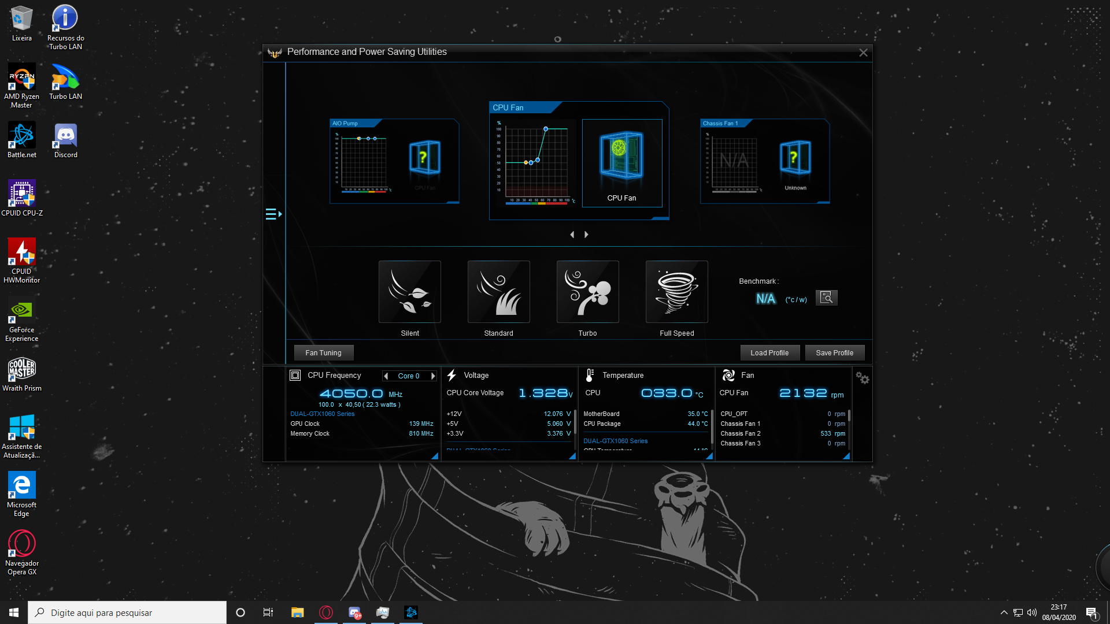This screenshot has height=624, width=1110.
Task: Open Opera GX from taskbar
Action: click(326, 612)
